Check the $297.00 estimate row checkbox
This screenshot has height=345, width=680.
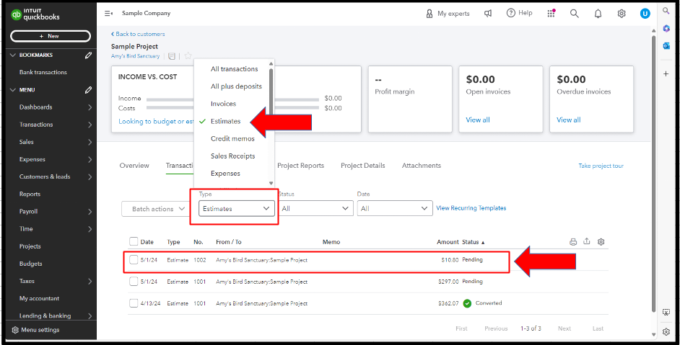pyautogui.click(x=134, y=282)
